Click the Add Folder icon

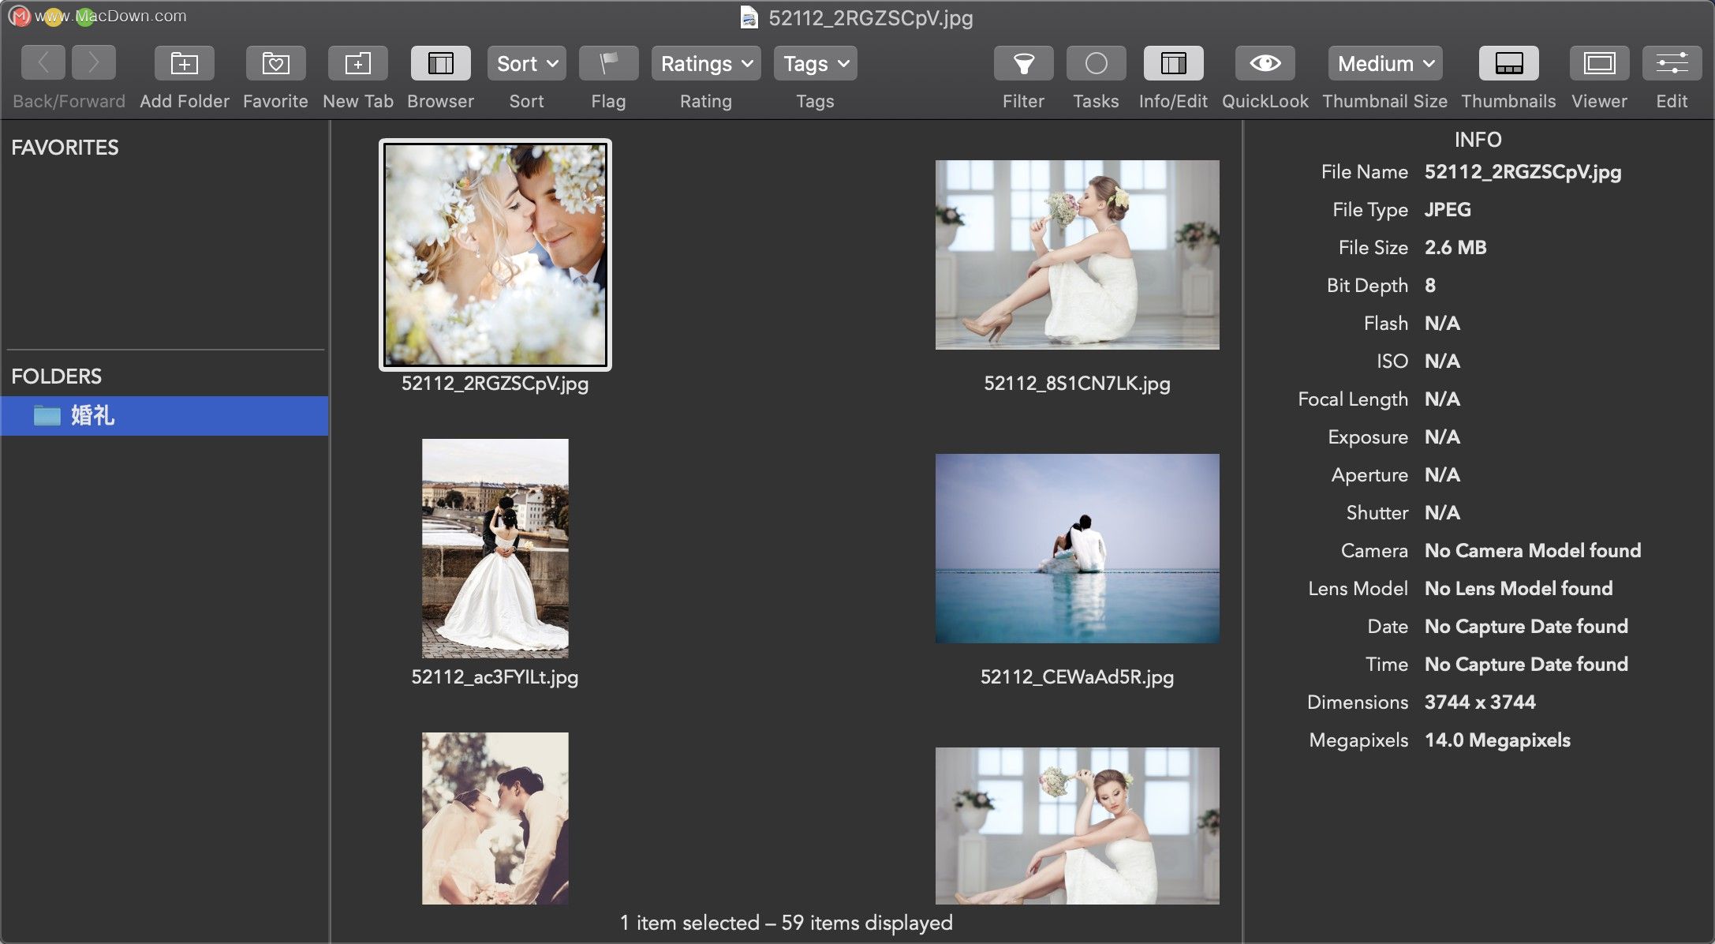coord(185,63)
